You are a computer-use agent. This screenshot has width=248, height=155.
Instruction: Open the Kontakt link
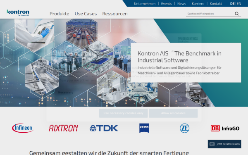(x=216, y=4)
